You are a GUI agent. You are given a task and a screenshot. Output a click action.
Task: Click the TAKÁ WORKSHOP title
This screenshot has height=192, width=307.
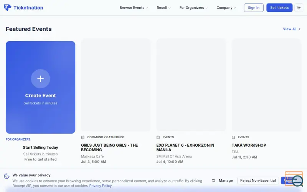(x=249, y=145)
